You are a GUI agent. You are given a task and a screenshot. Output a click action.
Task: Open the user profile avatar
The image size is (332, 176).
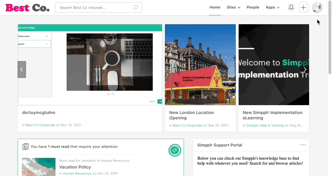tap(317, 7)
